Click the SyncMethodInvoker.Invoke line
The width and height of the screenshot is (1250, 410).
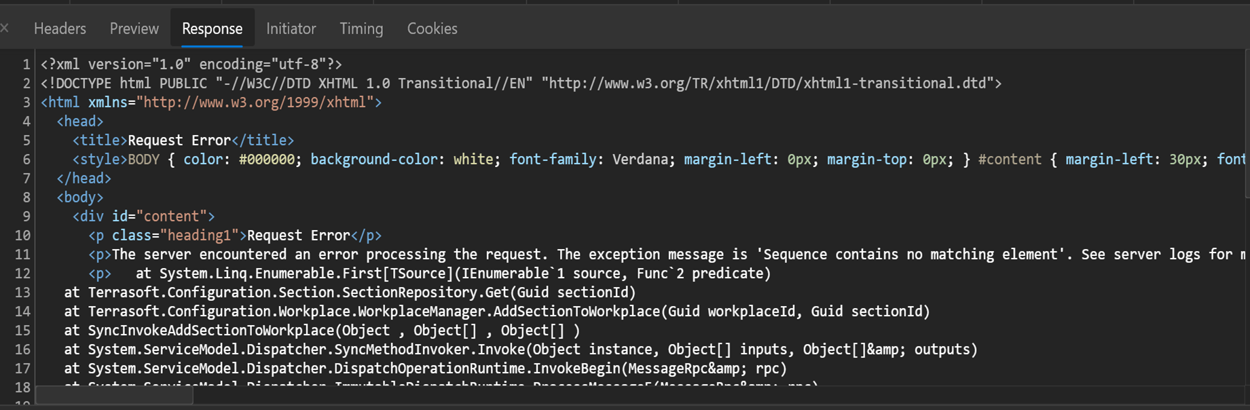521,350
